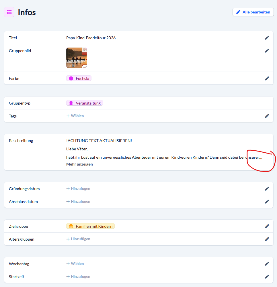Click the Fuchsia color badge

pos(79,78)
